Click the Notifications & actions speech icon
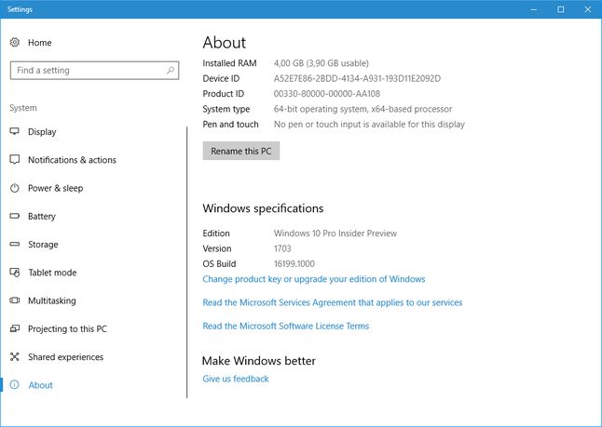This screenshot has width=602, height=427. click(x=15, y=159)
